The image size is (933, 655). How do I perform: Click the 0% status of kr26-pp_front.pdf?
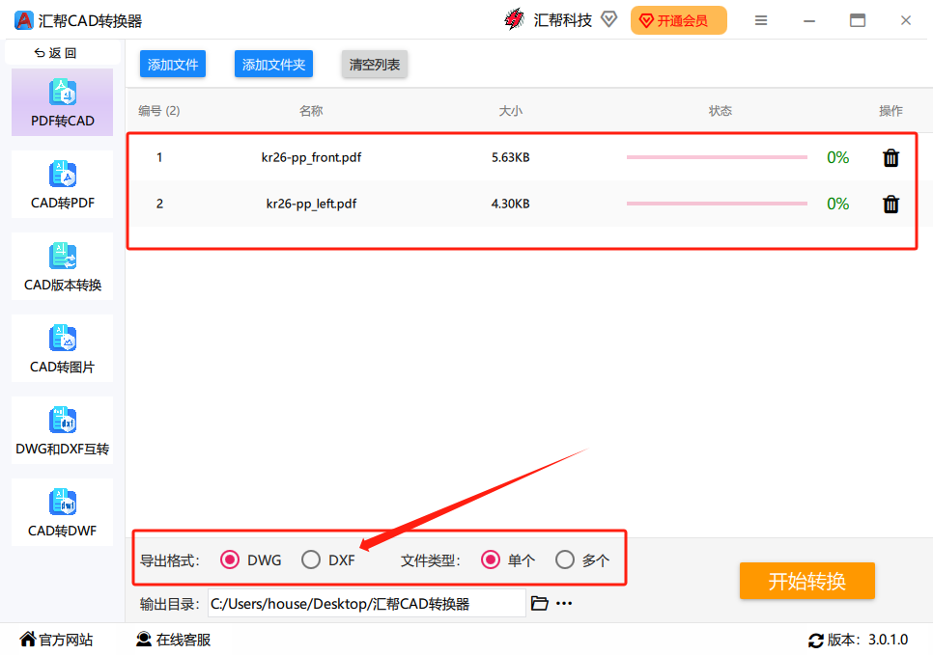pos(837,157)
